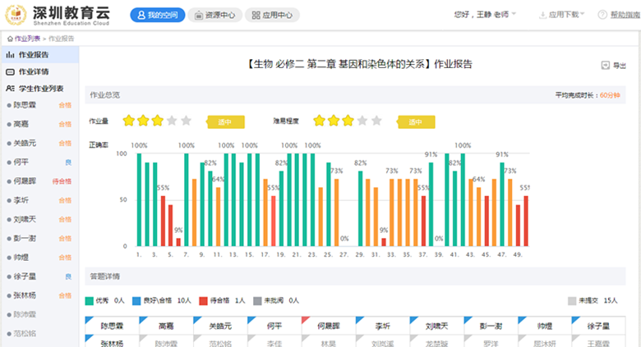Viewport: 641px width, 347px height.
Task: Go to 作业列表 breadcrumb link
Action: [27, 39]
